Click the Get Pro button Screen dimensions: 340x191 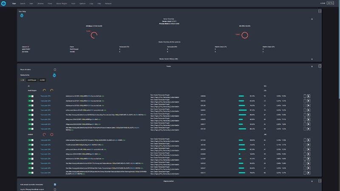tap(330, 3)
